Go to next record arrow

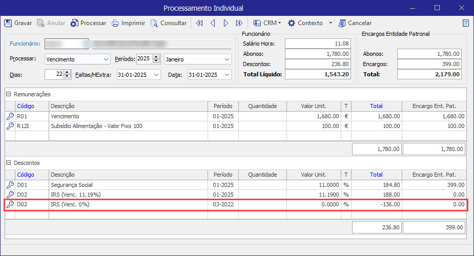[x=225, y=23]
